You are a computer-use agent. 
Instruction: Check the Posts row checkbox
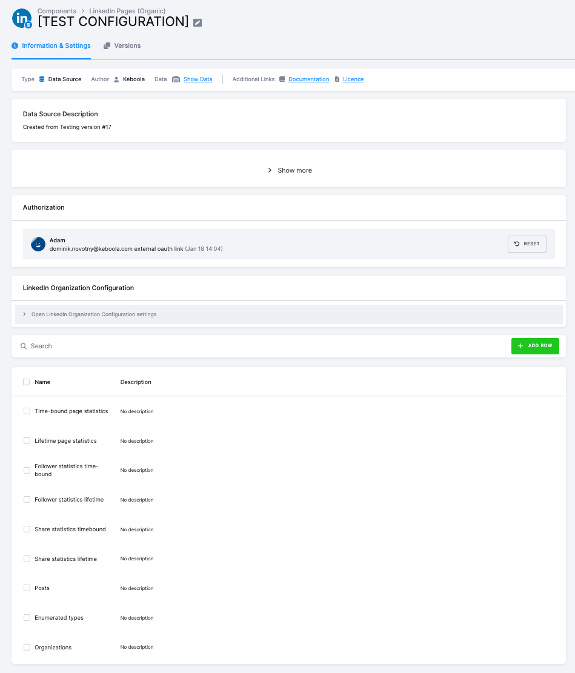point(27,588)
